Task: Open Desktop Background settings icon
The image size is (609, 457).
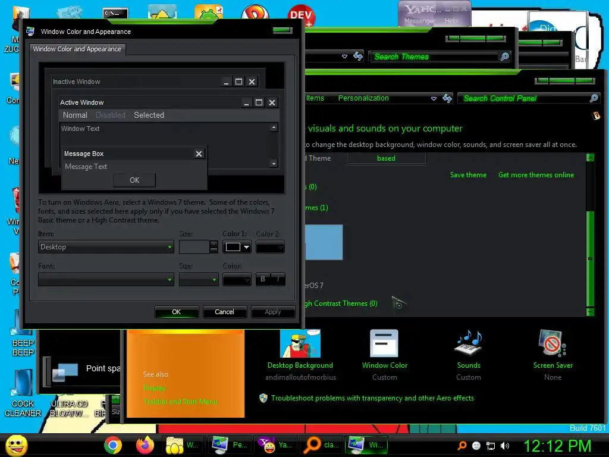Action: 300,343
